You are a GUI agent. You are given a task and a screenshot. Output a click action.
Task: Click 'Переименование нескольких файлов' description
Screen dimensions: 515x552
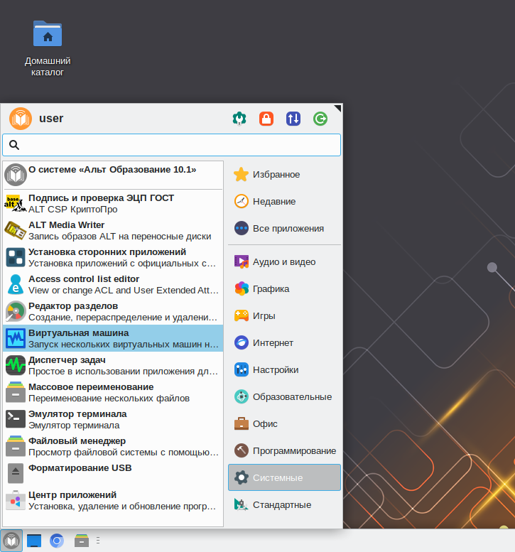click(109, 398)
